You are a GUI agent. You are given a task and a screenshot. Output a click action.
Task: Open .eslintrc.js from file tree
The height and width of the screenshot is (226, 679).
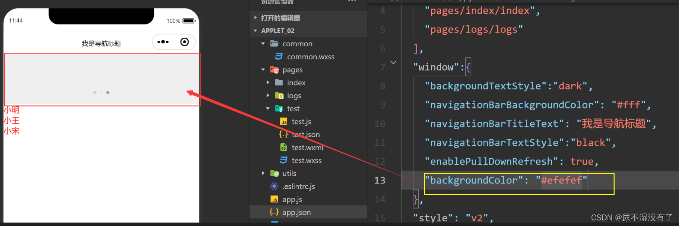[298, 186]
